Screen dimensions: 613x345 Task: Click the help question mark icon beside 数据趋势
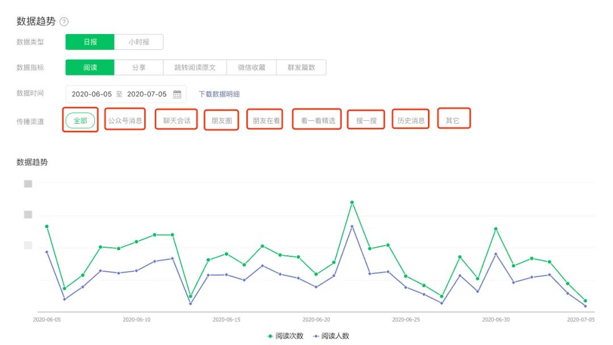point(64,22)
